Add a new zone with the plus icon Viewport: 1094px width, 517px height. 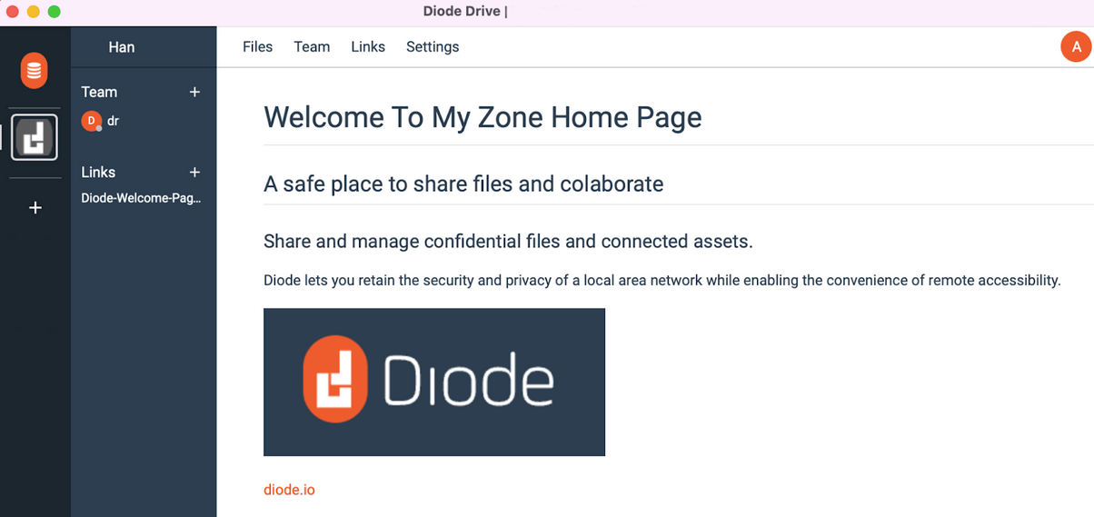(35, 208)
